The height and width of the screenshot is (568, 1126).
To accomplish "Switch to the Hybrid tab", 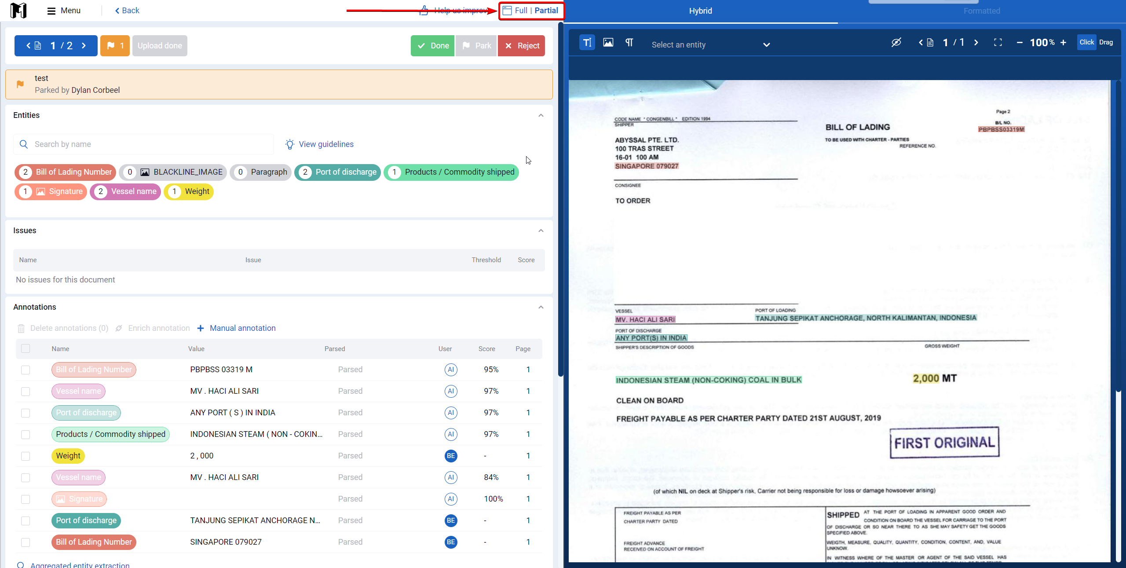I will (x=700, y=11).
